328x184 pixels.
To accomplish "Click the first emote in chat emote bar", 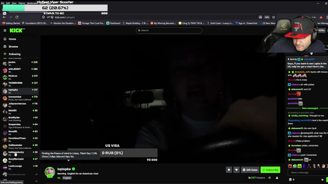I will click(x=290, y=166).
